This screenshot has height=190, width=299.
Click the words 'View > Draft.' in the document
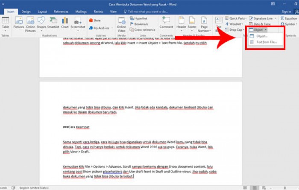pyautogui.click(x=79, y=152)
